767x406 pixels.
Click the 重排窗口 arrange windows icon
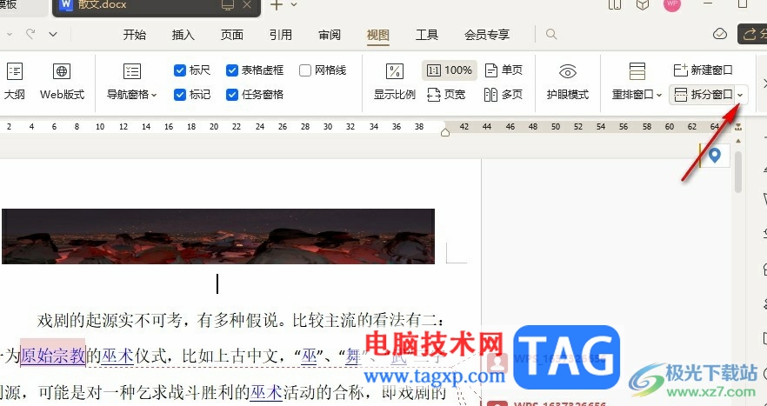click(637, 71)
